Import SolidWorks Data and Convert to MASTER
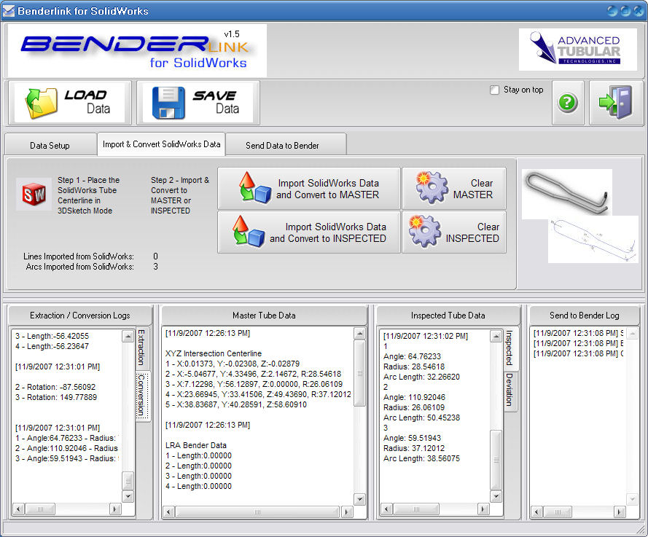Viewport: 648px width, 537px height. 309,189
